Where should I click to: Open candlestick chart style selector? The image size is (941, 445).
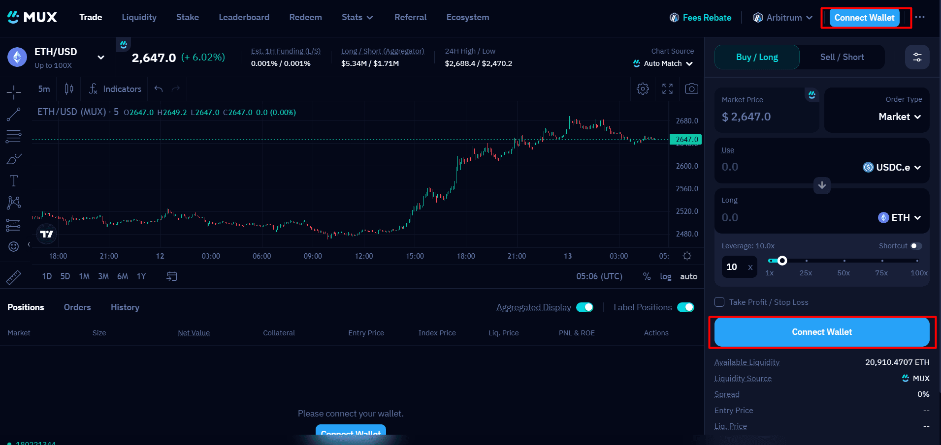coord(69,89)
